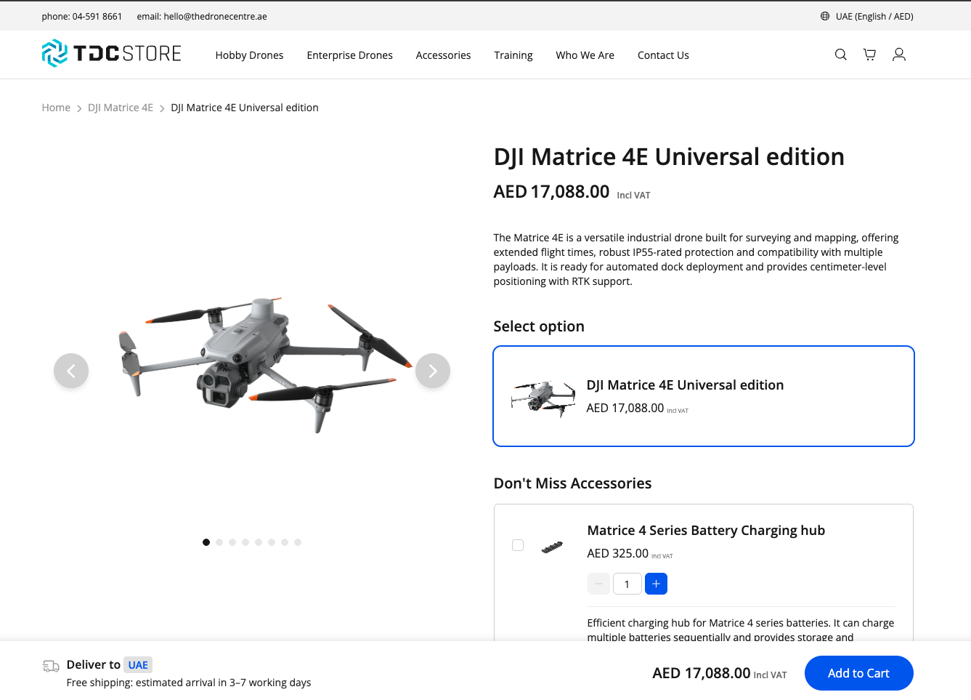Select first carousel dot indicator
This screenshot has height=700, width=971.
[x=206, y=542]
